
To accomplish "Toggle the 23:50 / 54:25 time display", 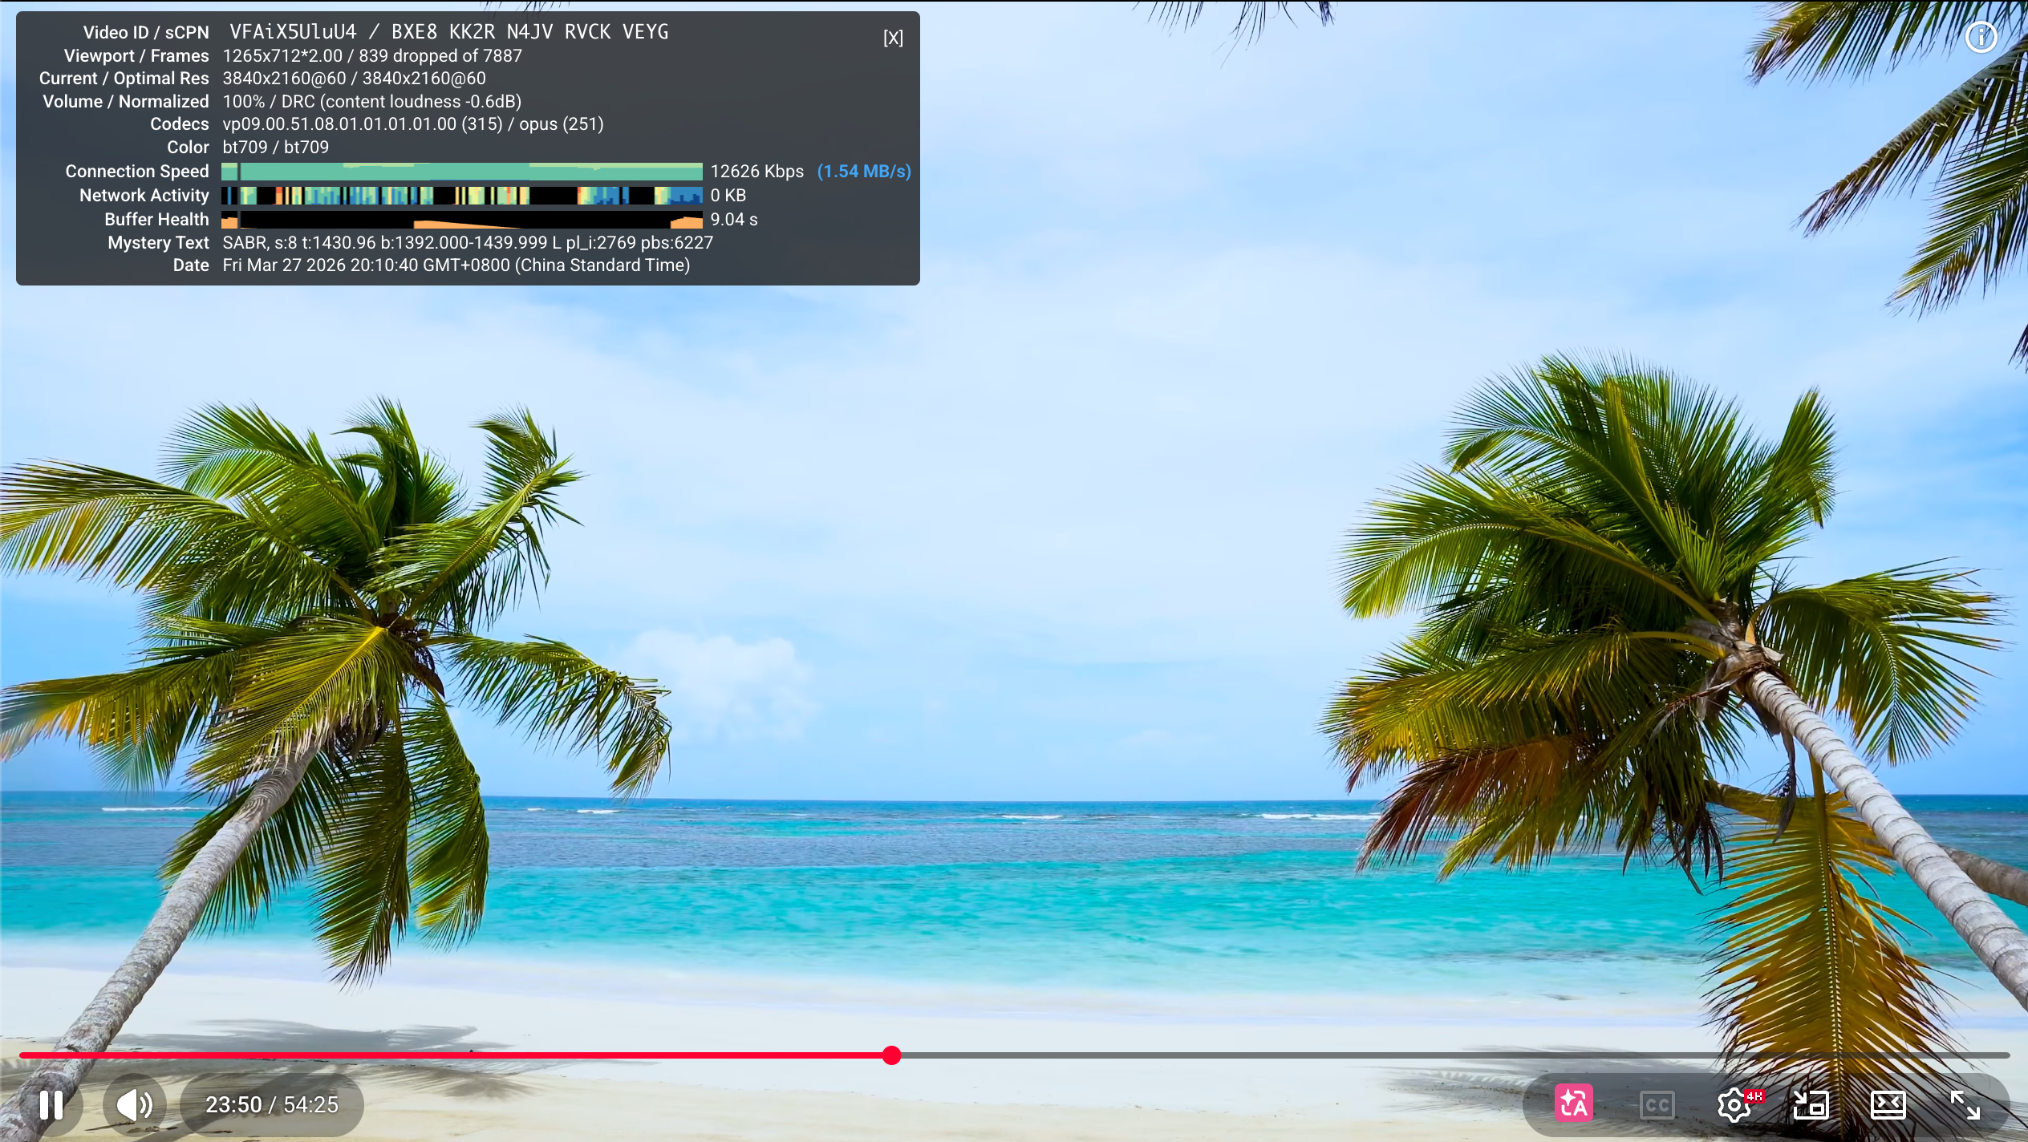I will tap(272, 1105).
